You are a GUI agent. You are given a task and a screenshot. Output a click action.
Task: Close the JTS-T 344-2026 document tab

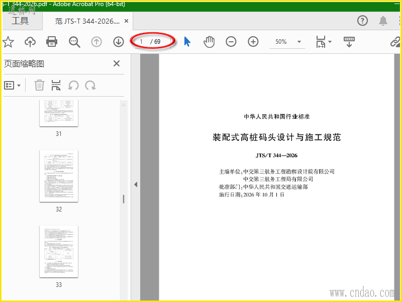(127, 21)
